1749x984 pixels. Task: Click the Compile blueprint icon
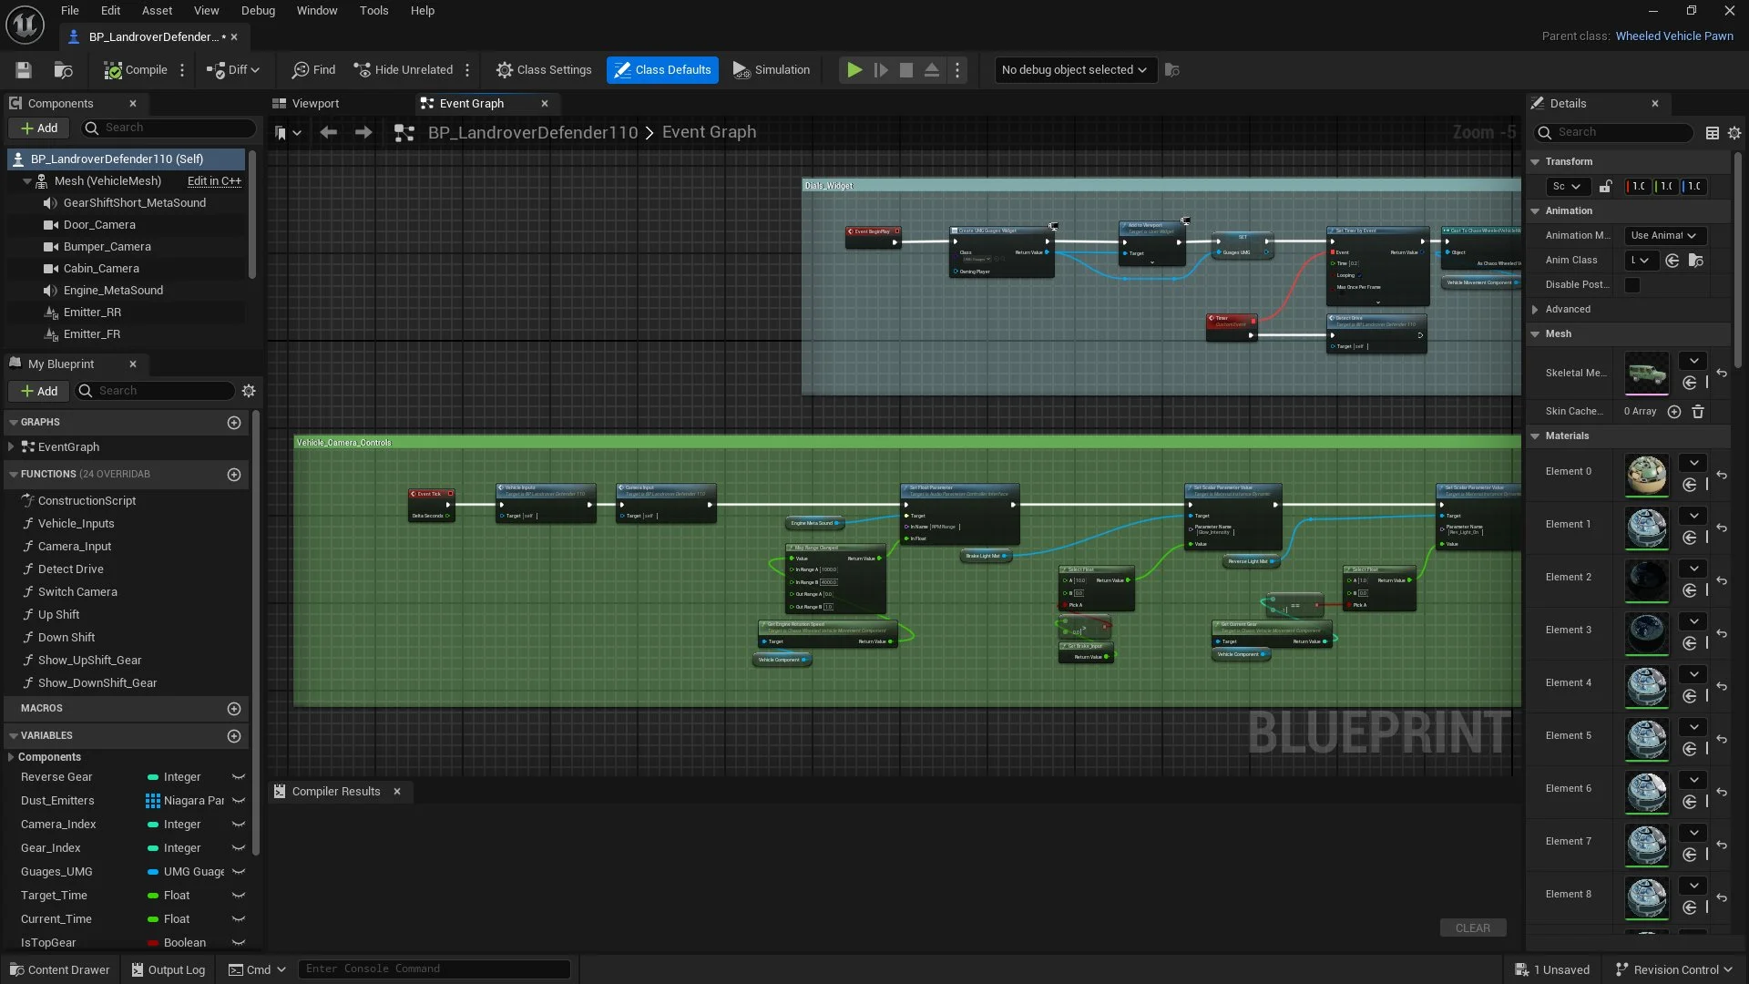(113, 70)
